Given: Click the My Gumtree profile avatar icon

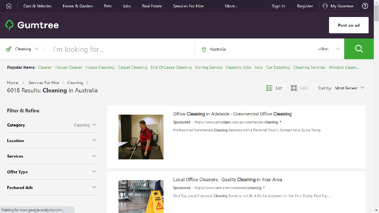Looking at the screenshot, I should coord(325,6).
